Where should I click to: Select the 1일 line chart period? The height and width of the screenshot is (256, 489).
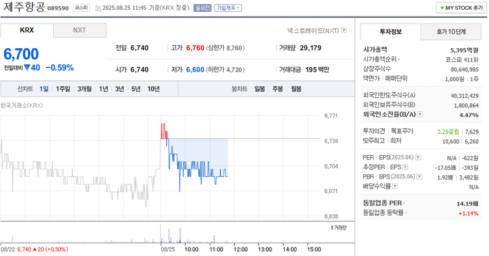pos(44,89)
